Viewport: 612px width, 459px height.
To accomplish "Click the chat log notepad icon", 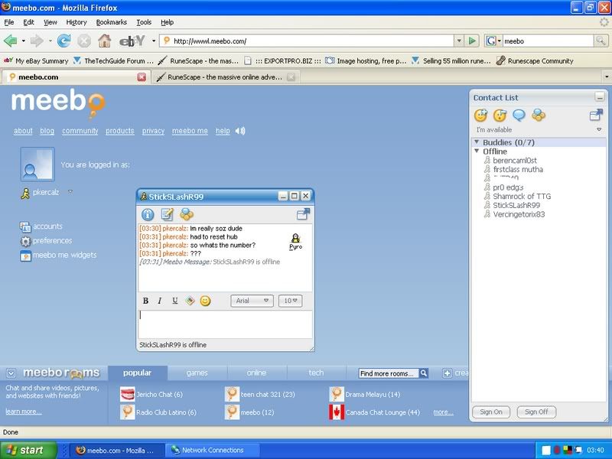I will click(168, 214).
